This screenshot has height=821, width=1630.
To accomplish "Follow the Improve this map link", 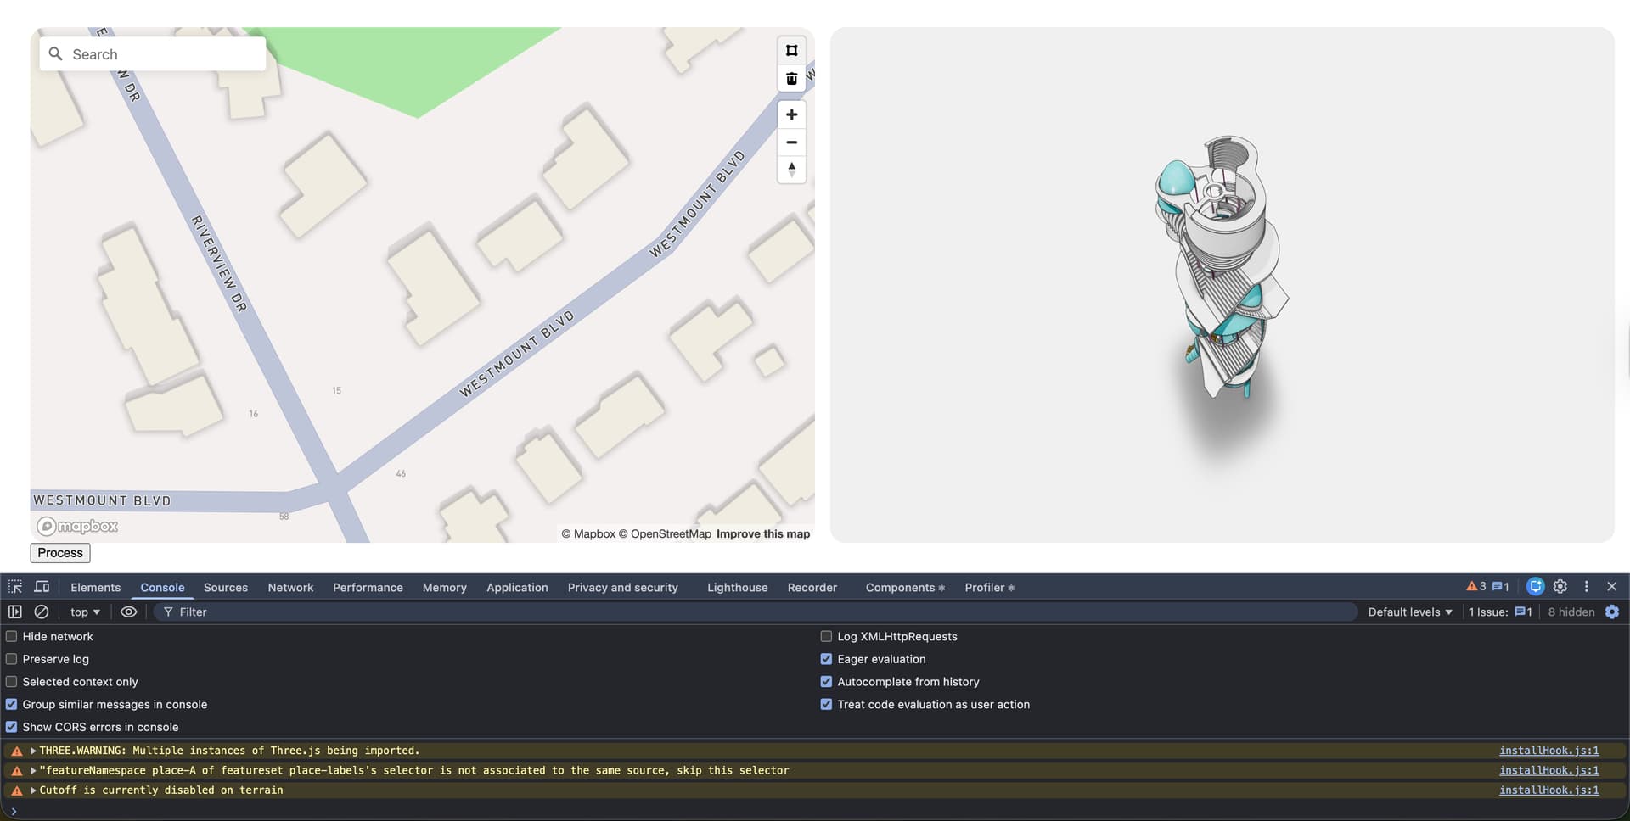I will 762,533.
